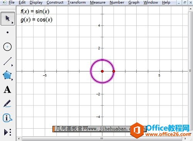193x141 pixels.
Task: Close the document window
Action: 191,2
